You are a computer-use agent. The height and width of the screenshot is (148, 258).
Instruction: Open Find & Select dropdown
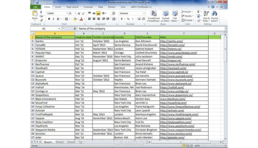click(214, 16)
